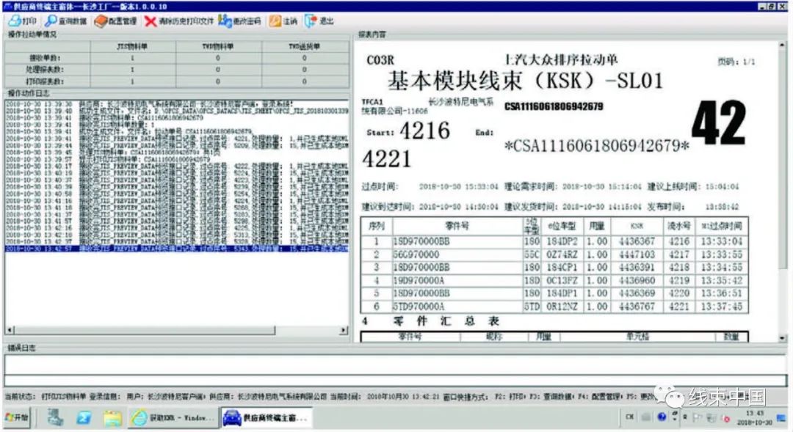This screenshot has height=432, width=793.
Task: Click the 页码: 1/1 page indicator
Action: [x=736, y=62]
